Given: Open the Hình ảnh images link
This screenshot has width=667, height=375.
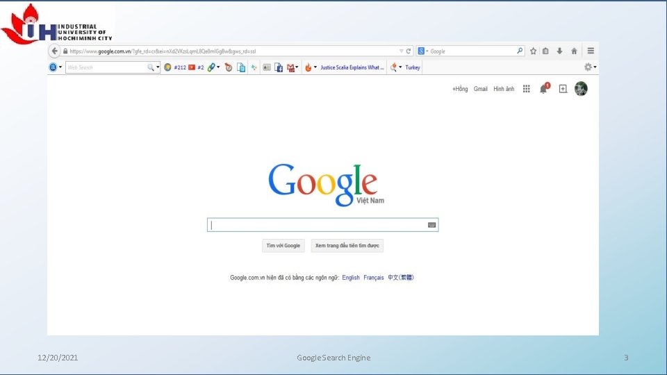Looking at the screenshot, I should coord(504,89).
